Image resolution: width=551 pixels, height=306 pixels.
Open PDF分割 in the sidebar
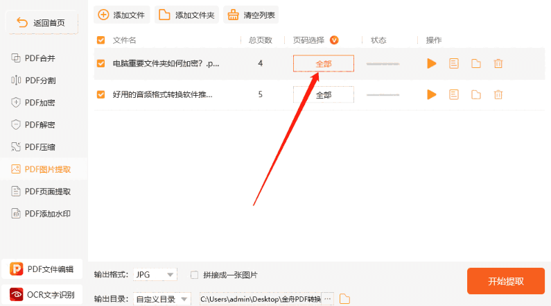33,80
